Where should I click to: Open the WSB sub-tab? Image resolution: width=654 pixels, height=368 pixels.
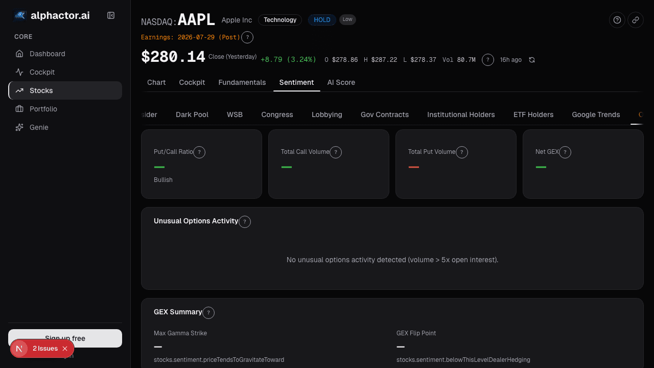235,114
